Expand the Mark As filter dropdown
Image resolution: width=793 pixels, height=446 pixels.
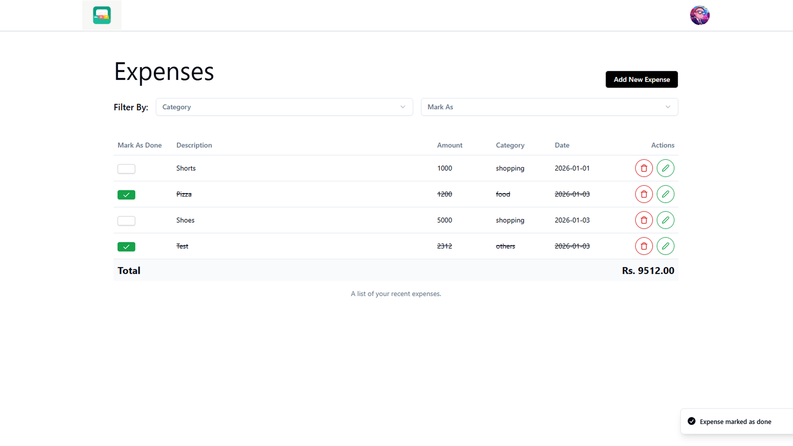coord(549,107)
